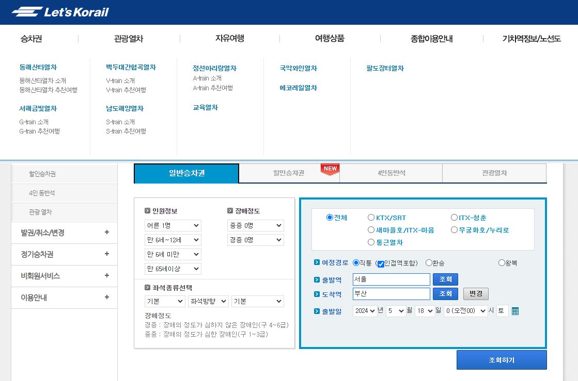The image size is (578, 381).
Task: Open the 서해금빛열차 link
Action: [38, 108]
